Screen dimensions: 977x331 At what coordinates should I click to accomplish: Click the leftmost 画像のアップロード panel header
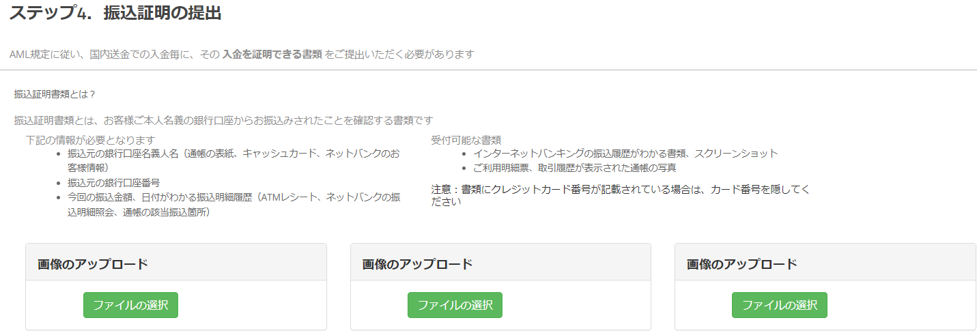point(176,262)
